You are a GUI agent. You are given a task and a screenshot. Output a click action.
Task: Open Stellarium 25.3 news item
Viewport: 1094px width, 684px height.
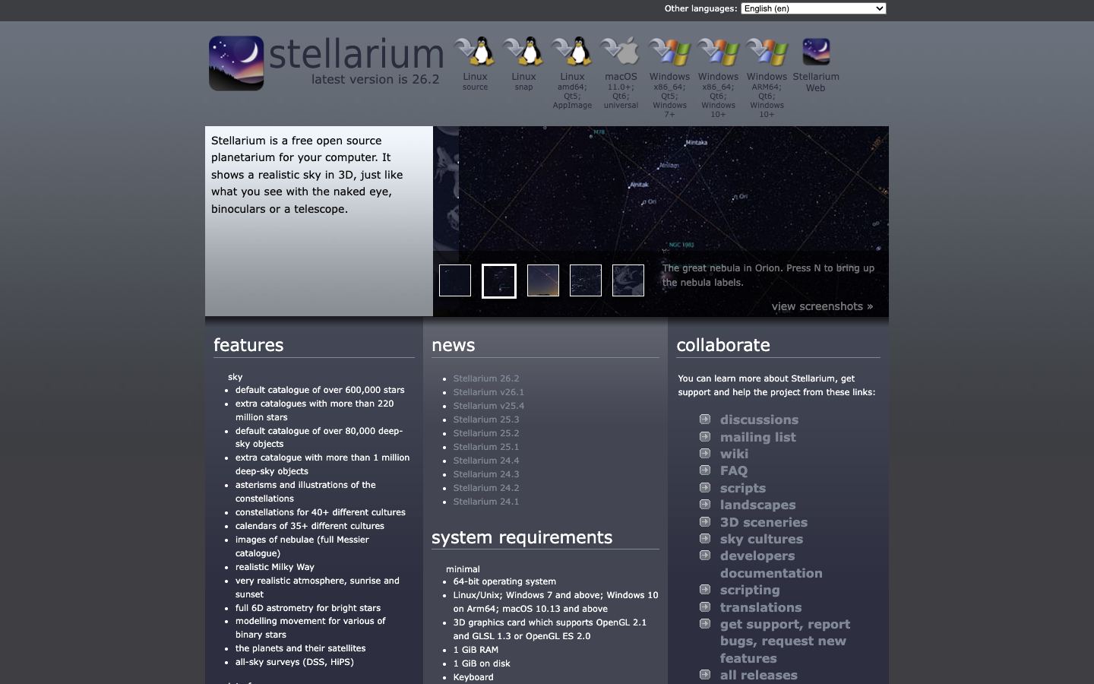[486, 420]
